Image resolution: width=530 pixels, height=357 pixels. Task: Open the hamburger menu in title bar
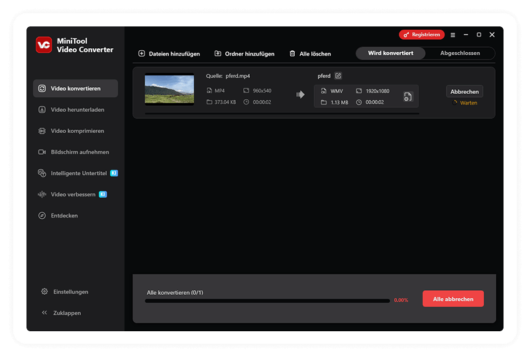pyautogui.click(x=452, y=35)
